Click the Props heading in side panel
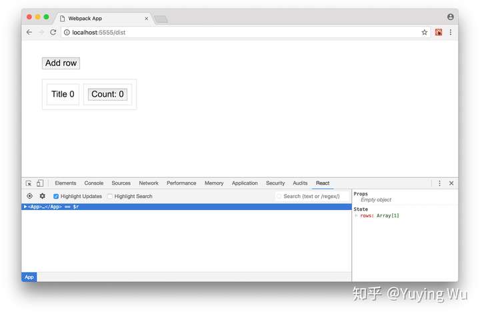The height and width of the screenshot is (316, 480). click(x=361, y=194)
